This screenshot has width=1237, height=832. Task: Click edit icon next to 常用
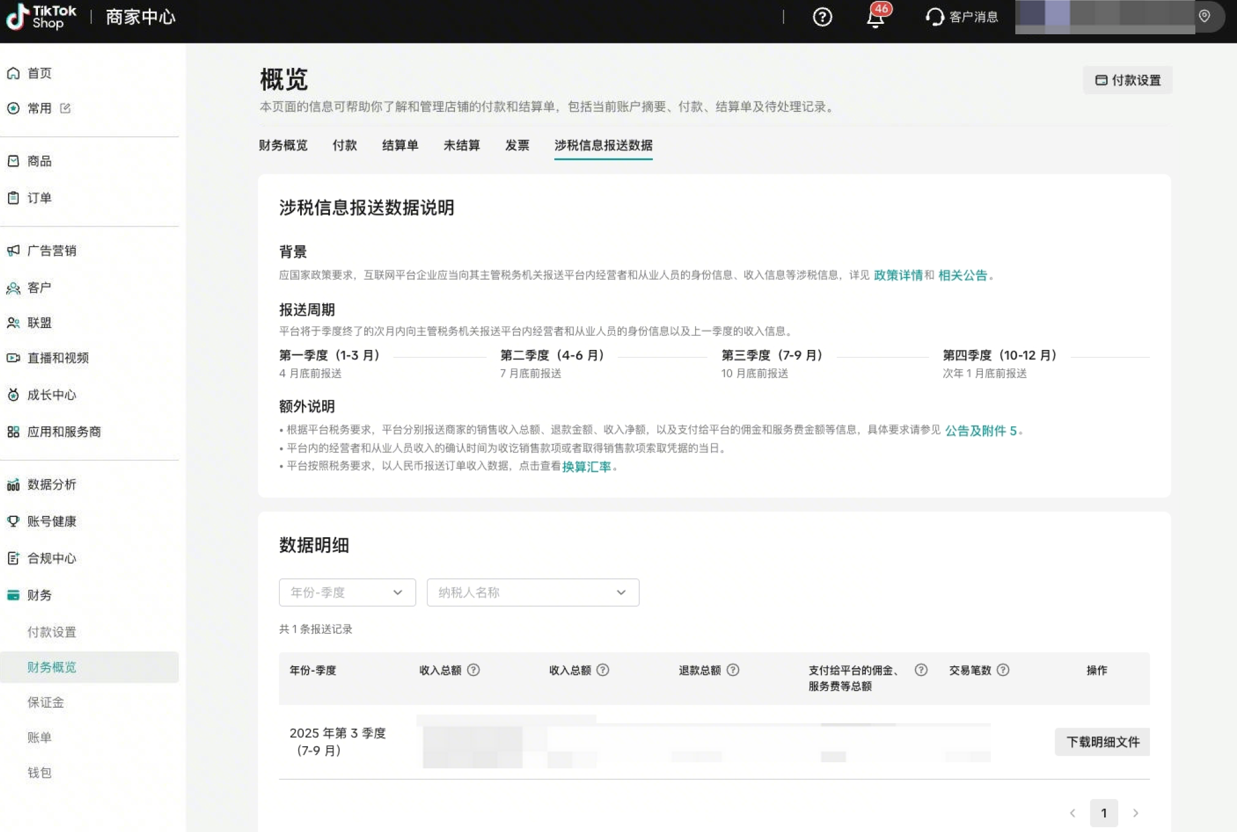click(66, 108)
